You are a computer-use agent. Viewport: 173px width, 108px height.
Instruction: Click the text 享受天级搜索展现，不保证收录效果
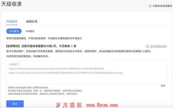click(26, 38)
